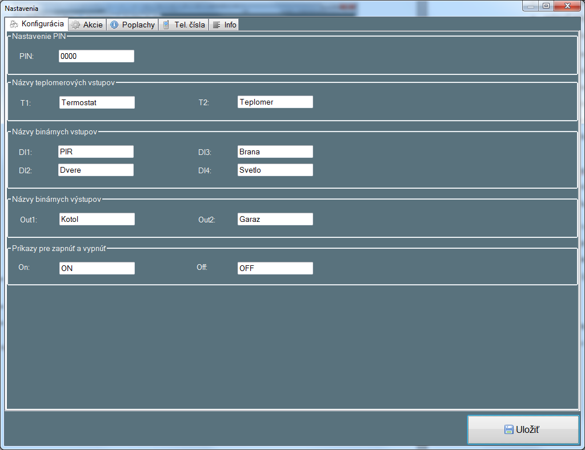585x450 pixels.
Task: Open the Konfigurácia tab
Action: click(x=37, y=24)
